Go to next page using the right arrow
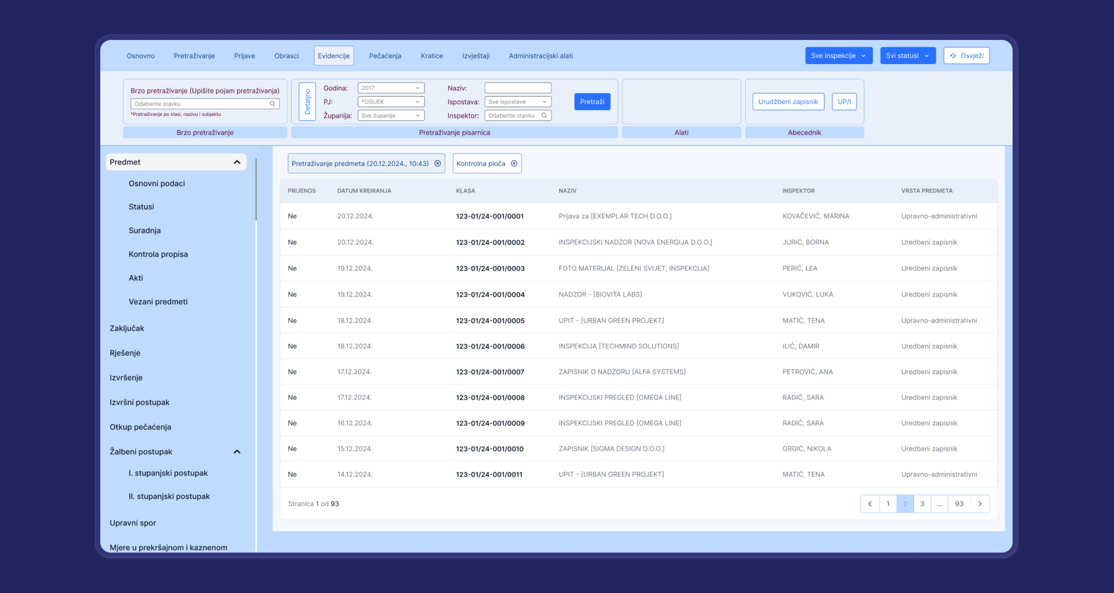The image size is (1114, 593). tap(980, 504)
